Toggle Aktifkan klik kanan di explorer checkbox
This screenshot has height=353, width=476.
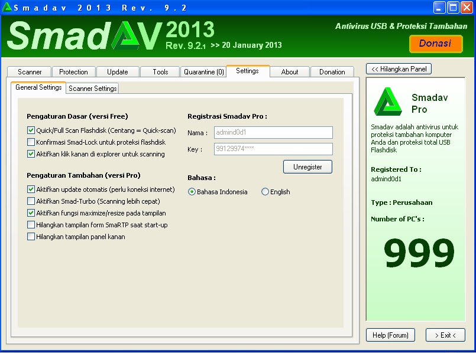31,154
